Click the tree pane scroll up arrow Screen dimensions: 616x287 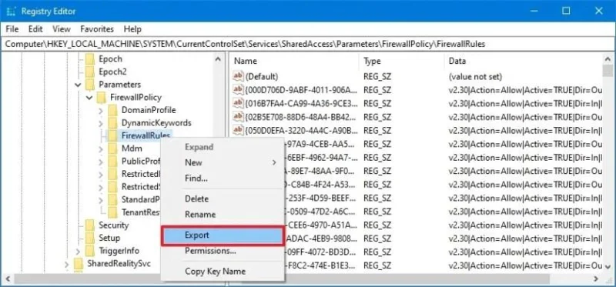click(x=218, y=59)
